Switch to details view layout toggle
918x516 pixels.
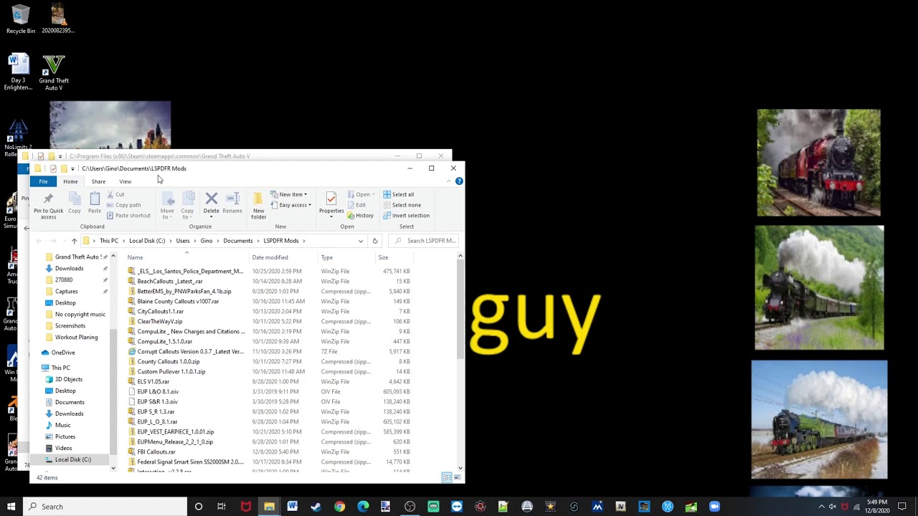447,478
